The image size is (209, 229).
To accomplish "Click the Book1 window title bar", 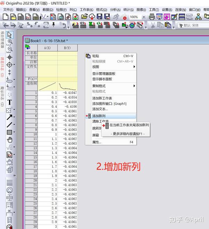I will (117, 40).
